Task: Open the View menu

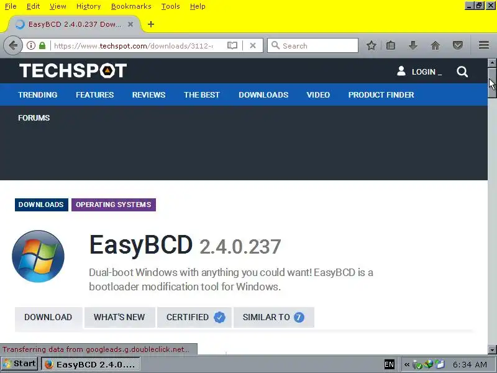Action: [58, 6]
